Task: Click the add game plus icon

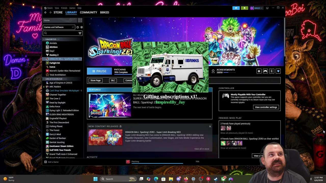Action: click(46, 162)
